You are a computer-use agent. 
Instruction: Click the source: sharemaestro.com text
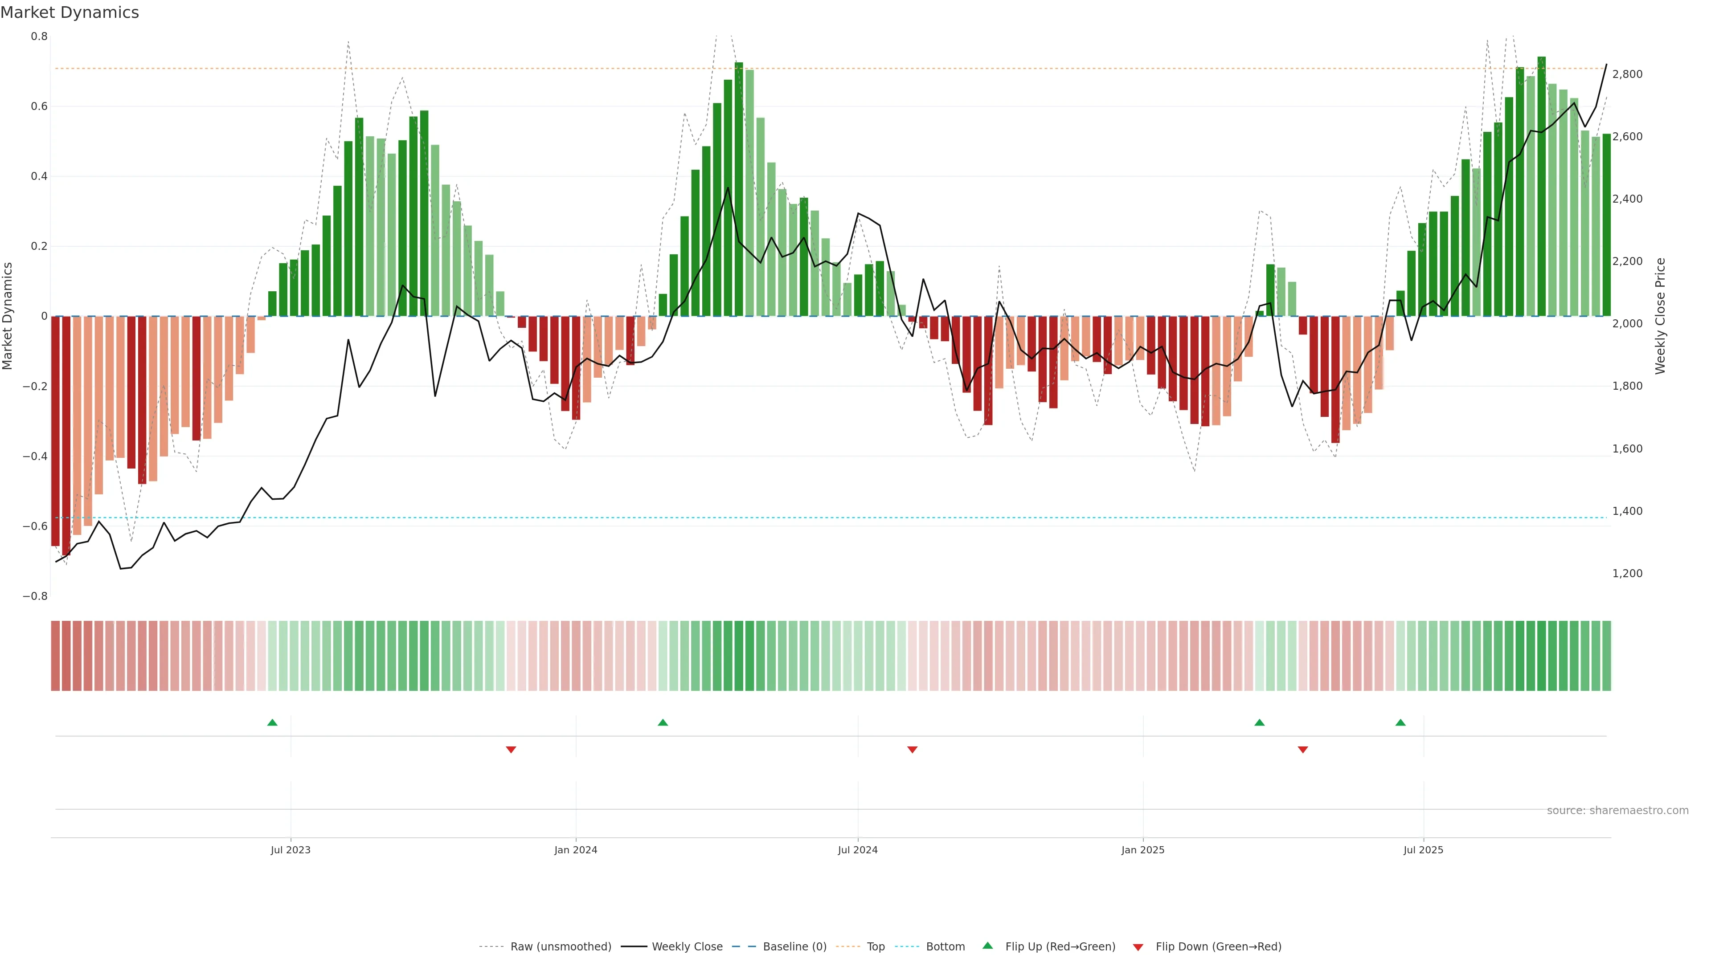click(1617, 810)
